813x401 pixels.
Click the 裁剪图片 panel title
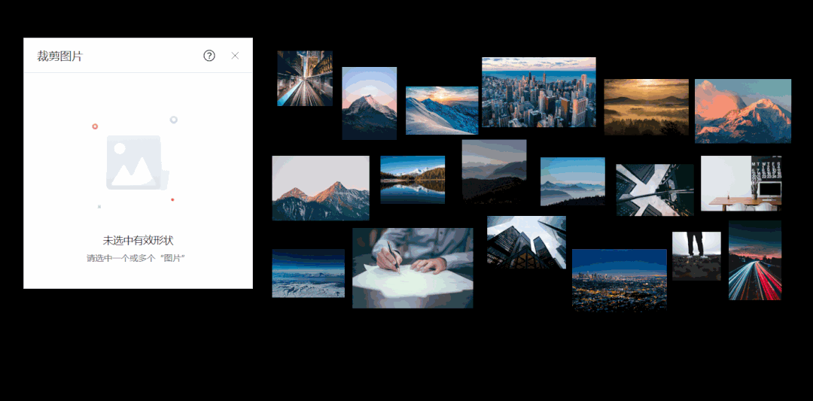pyautogui.click(x=59, y=56)
